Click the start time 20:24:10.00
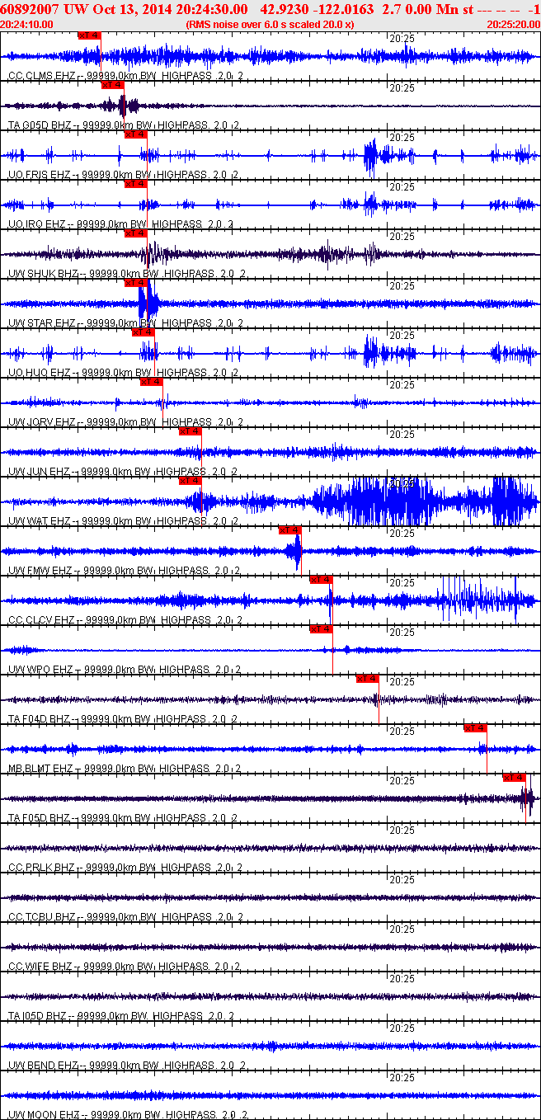This screenshot has height=1120, width=541. click(26, 24)
